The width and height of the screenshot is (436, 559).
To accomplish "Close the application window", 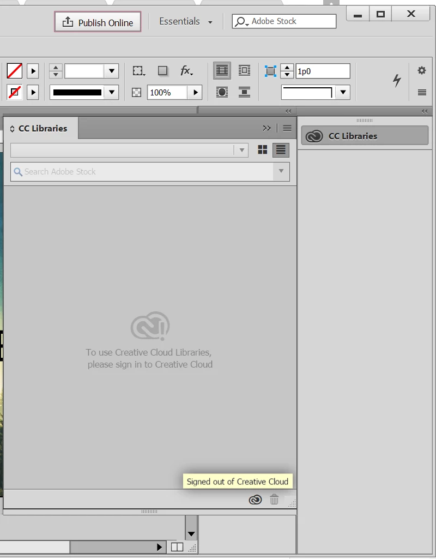I will tap(411, 14).
